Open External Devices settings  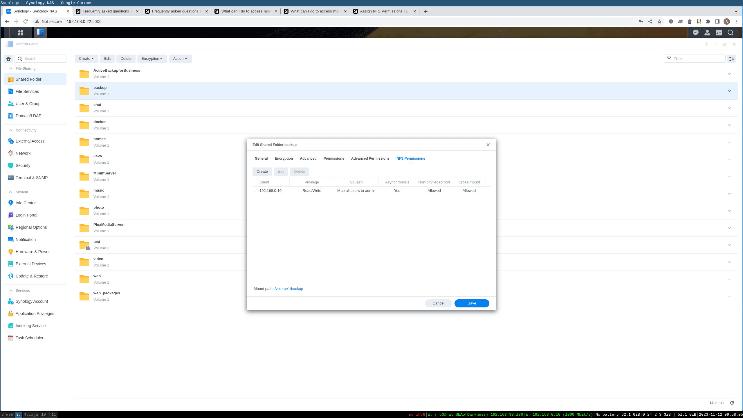[35, 264]
